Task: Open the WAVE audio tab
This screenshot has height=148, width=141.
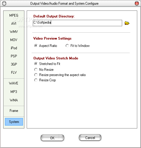Action: 14,83
